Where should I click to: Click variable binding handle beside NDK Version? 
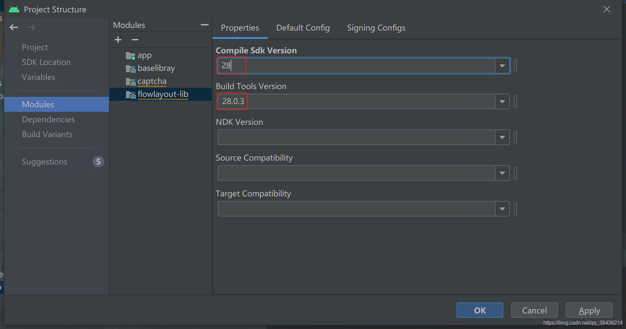[x=515, y=137]
